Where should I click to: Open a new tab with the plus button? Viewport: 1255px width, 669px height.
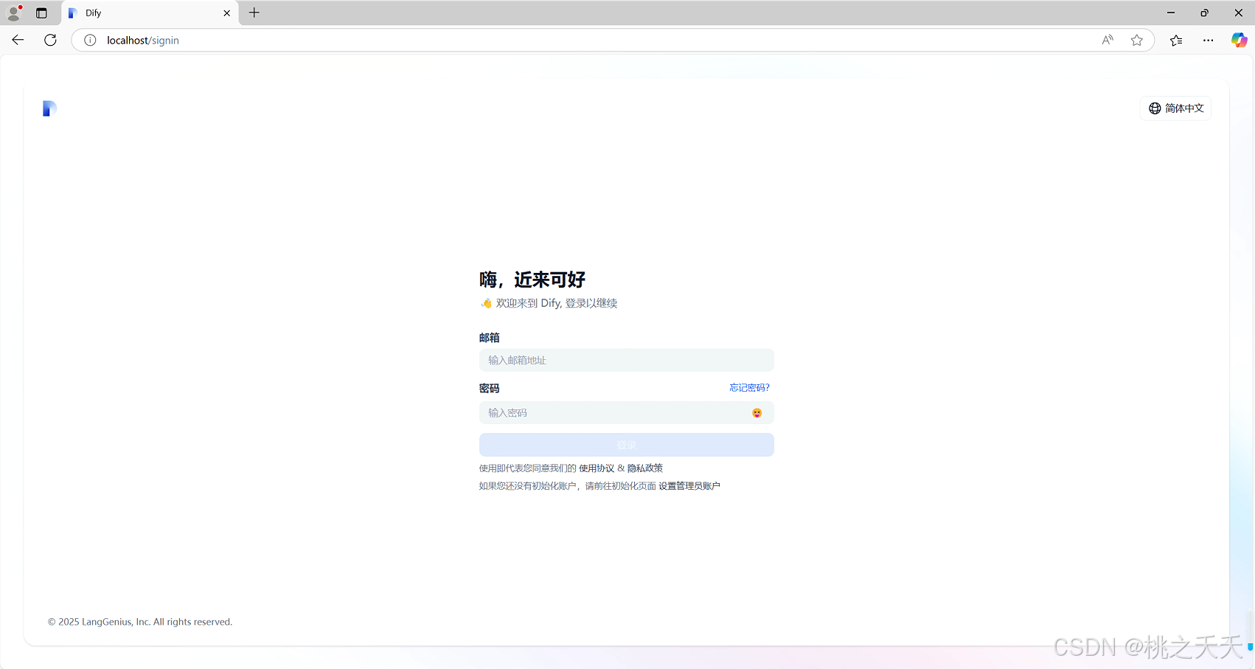point(254,13)
